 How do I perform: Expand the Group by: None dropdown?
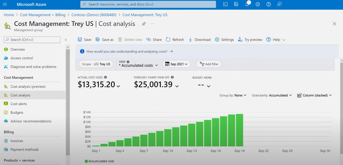(x=233, y=95)
